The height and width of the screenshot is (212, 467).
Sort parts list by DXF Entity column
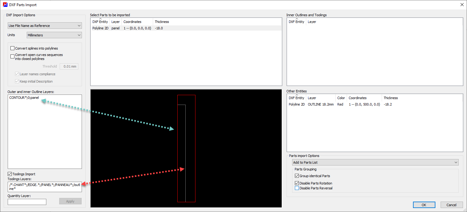[100, 22]
